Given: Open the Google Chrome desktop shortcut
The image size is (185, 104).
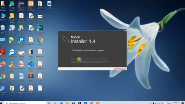Looking at the screenshot, I should (3, 78).
